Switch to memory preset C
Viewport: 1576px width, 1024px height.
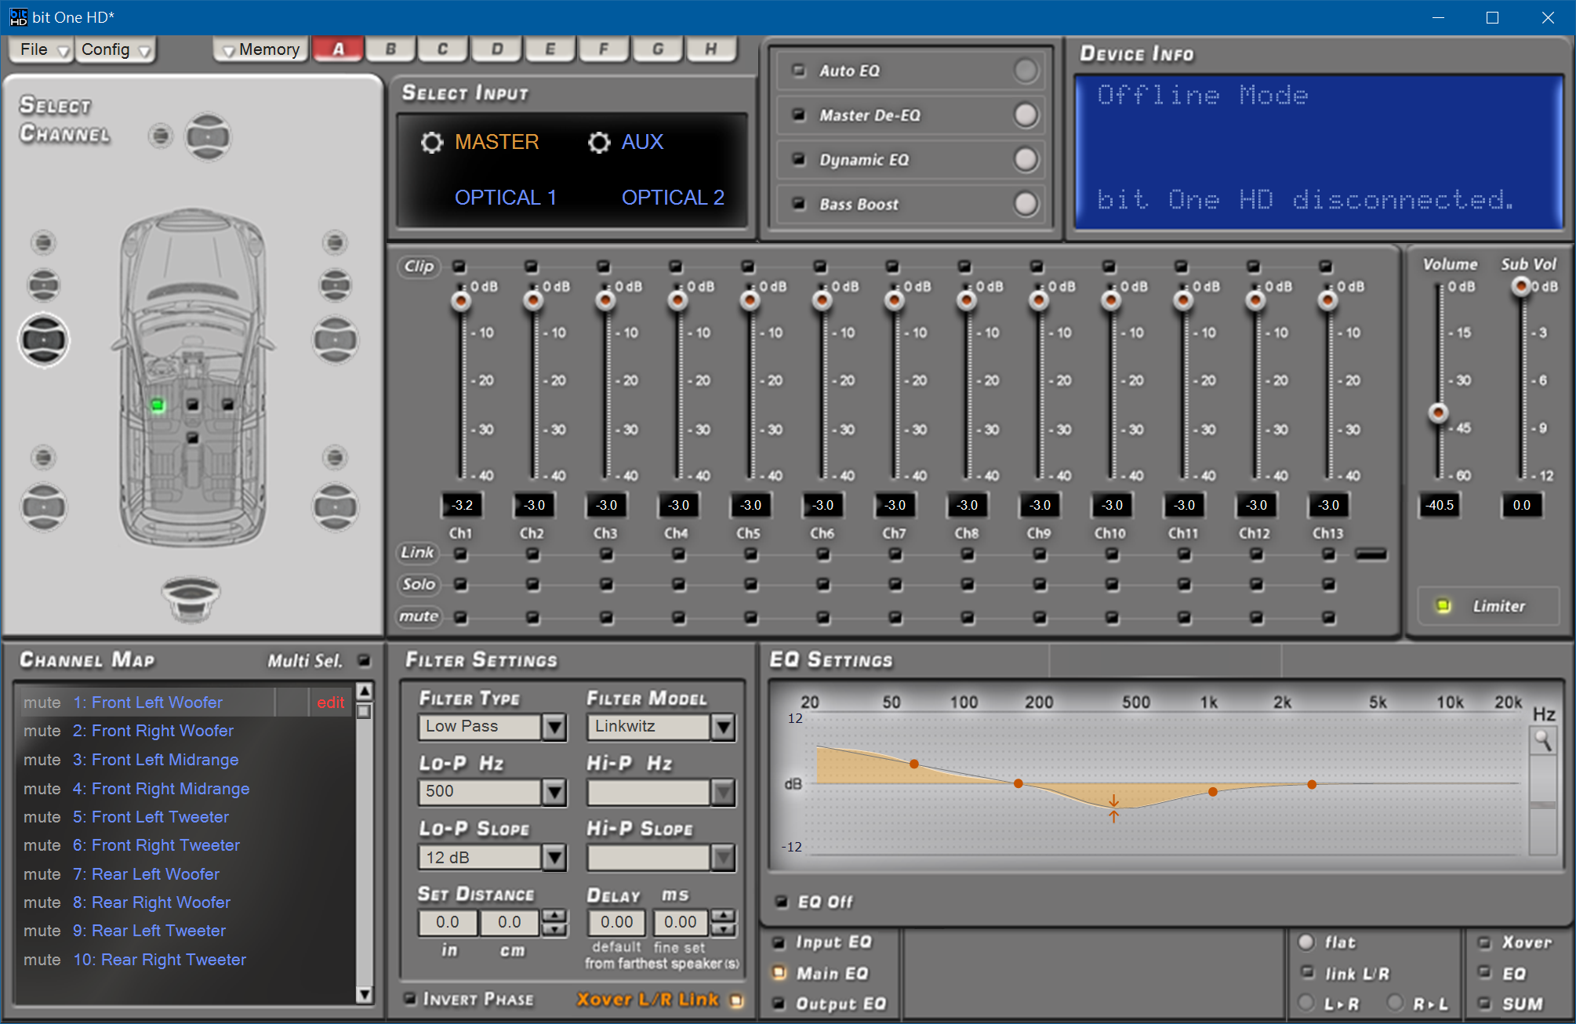click(443, 49)
